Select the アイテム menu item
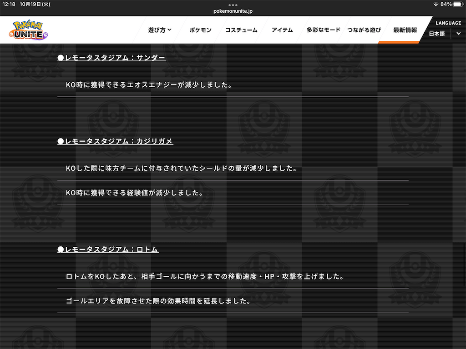Screen dimensions: 466x349 [282, 30]
